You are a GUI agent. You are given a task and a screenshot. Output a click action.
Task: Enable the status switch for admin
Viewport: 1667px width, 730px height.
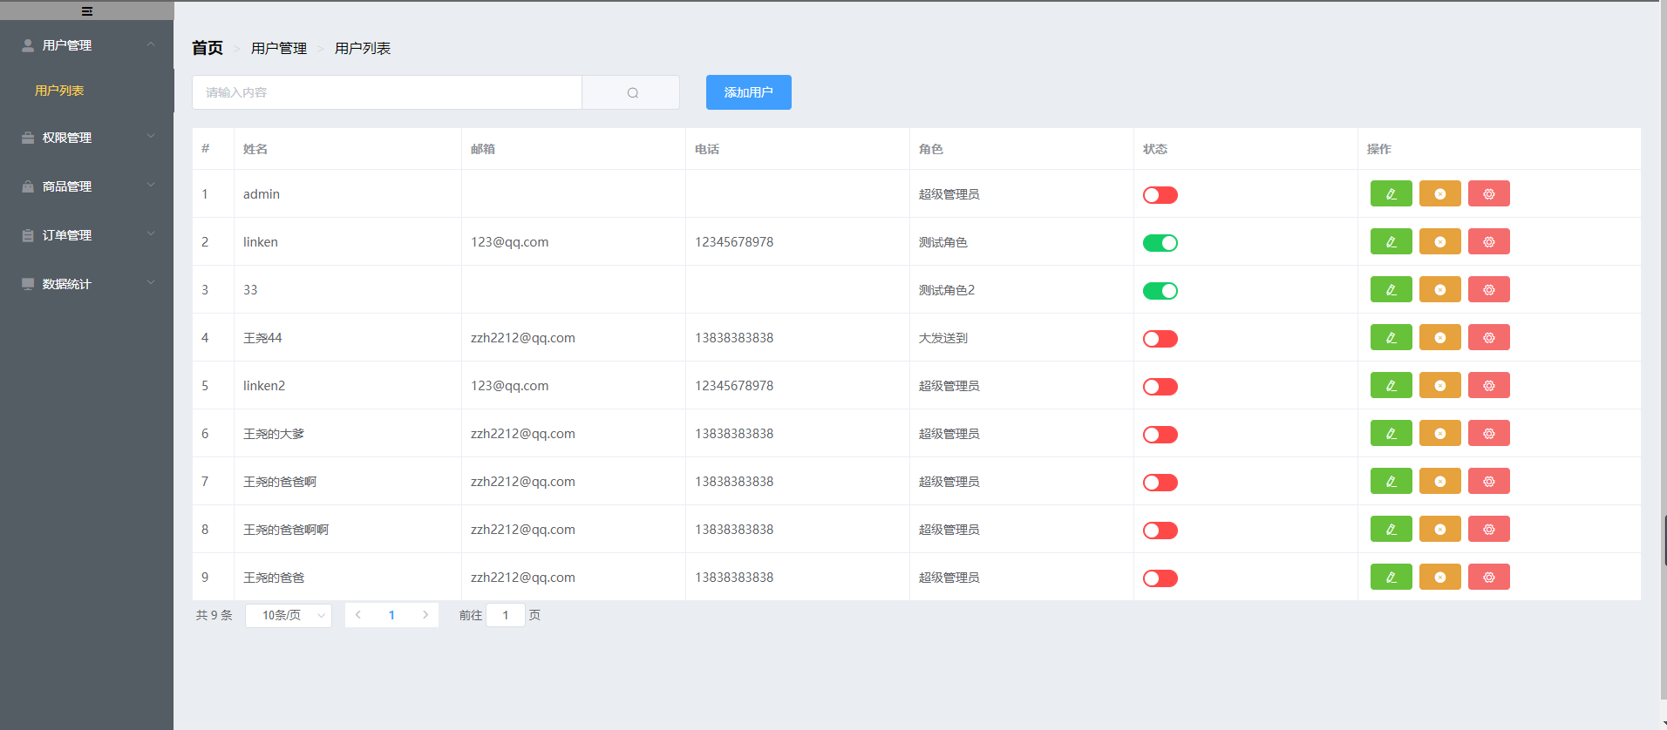pyautogui.click(x=1160, y=195)
